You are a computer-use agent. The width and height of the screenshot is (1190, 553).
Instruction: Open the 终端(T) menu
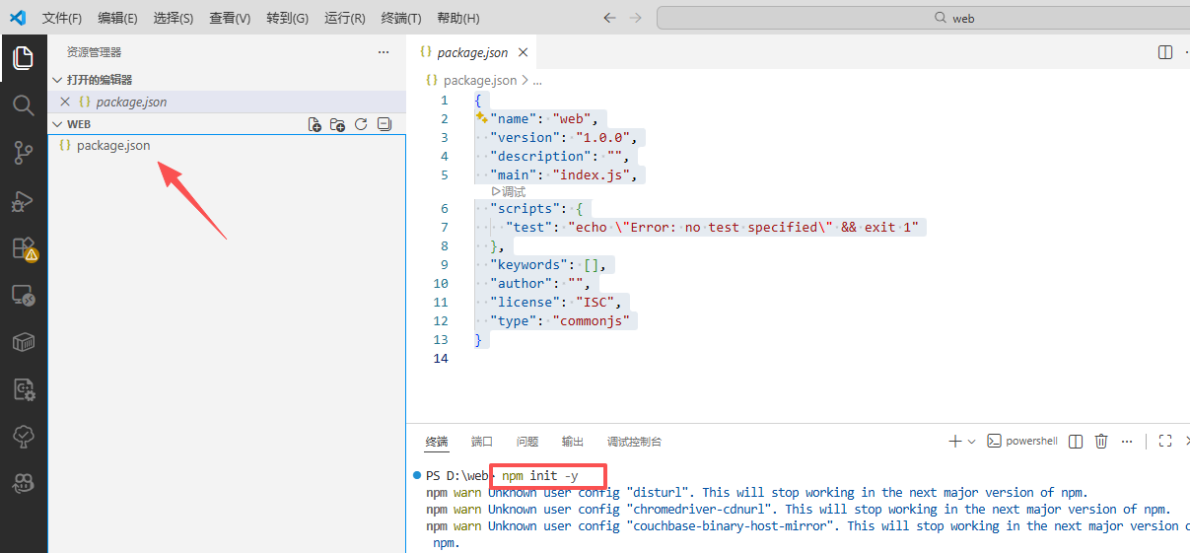400,18
